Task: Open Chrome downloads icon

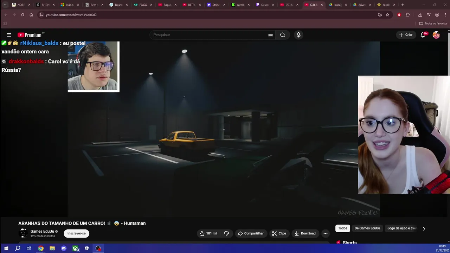Action: [x=420, y=15]
